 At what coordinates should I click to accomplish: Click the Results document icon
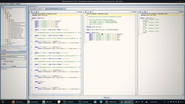point(2,69)
